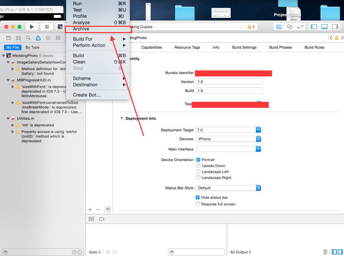Open the Build Settings tab
This screenshot has height=256, width=344.
244,47
